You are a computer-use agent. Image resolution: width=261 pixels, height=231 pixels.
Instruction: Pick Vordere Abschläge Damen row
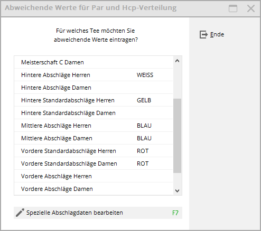click(x=94, y=189)
